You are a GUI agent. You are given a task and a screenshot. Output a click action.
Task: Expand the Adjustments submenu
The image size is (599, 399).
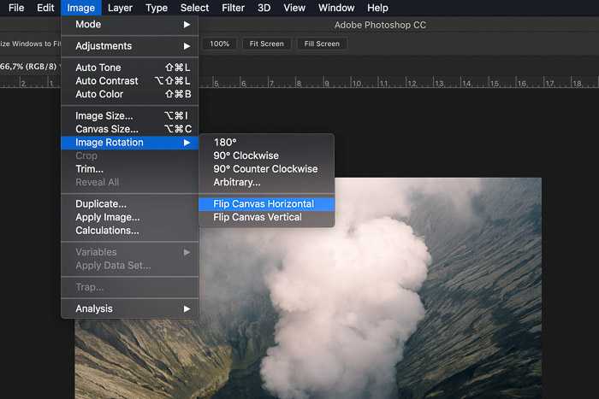128,46
